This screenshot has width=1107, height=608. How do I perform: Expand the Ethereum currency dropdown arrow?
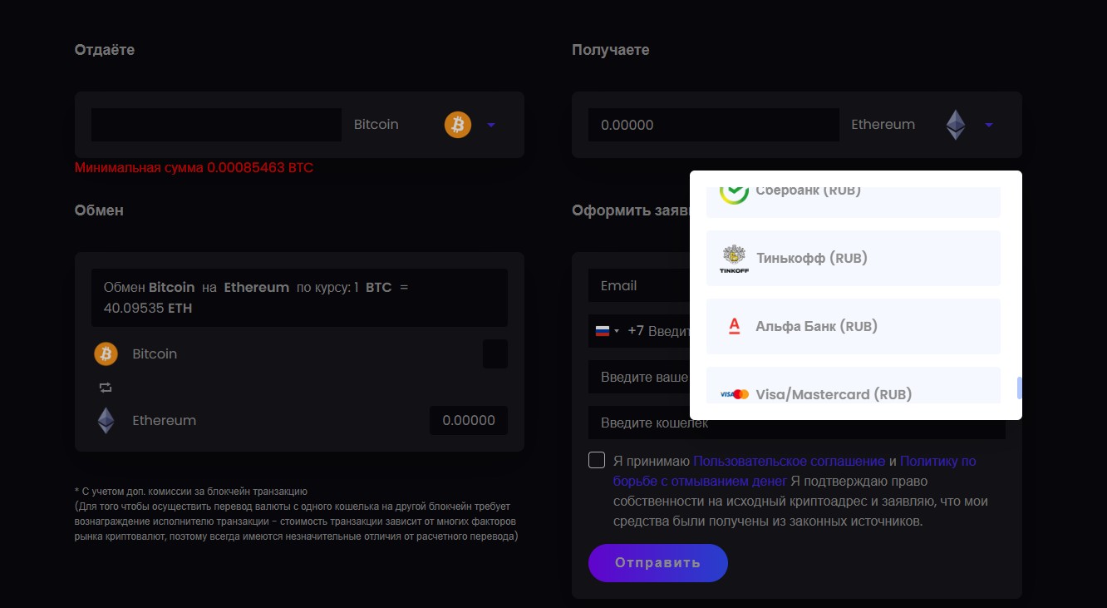989,125
